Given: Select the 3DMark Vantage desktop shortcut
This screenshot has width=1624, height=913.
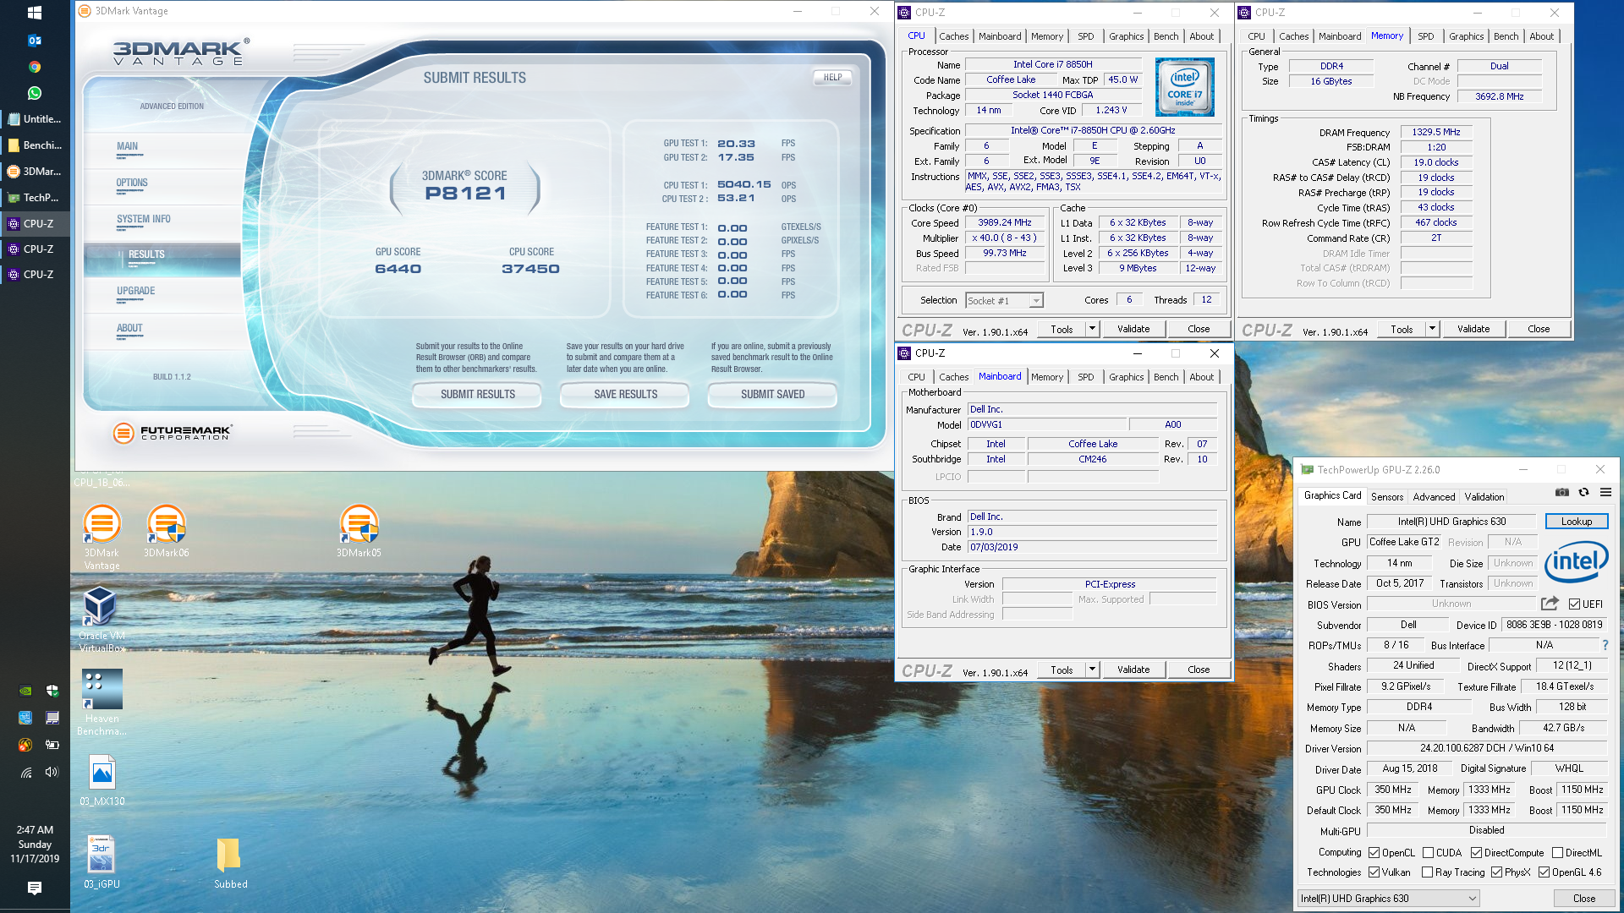Looking at the screenshot, I should (x=101, y=537).
